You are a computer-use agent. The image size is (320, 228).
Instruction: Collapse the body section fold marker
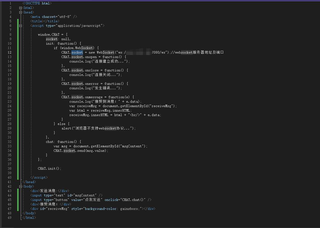pyautogui.click(x=20, y=186)
